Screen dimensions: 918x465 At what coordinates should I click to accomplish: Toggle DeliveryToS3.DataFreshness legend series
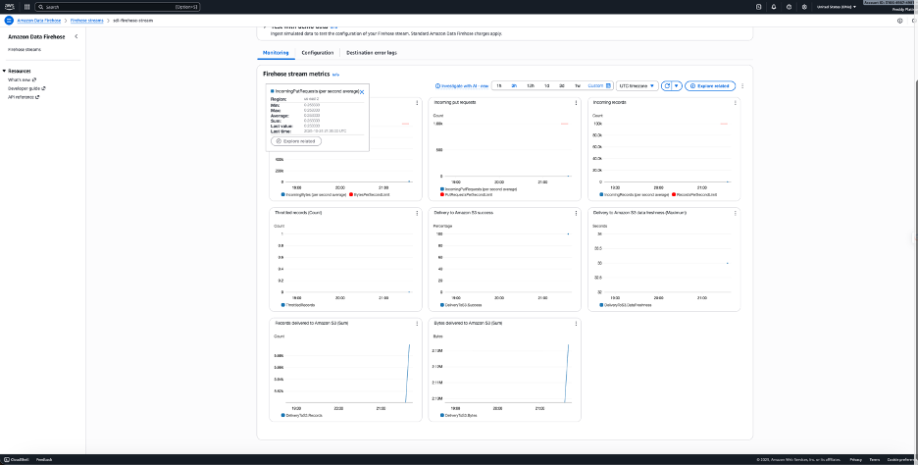[626, 305]
